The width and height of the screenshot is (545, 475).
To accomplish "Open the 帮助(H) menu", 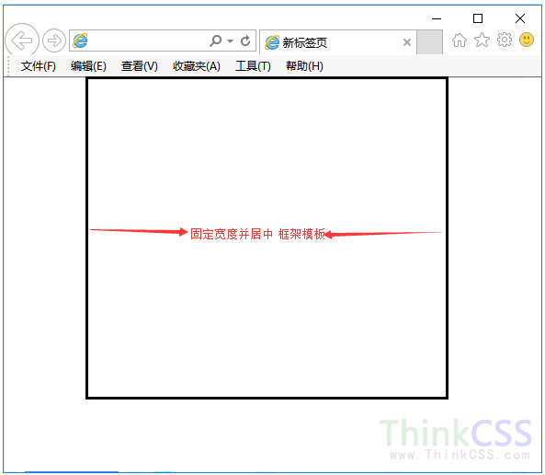I will coord(304,65).
